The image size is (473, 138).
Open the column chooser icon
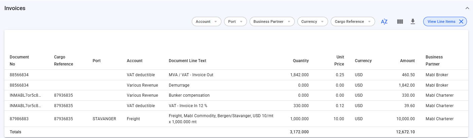tap(400, 21)
